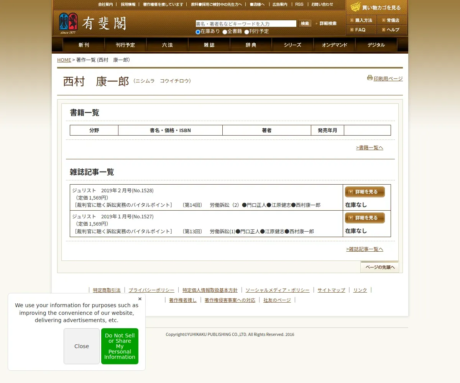
Task: Click the 検索 search button
Action: (305, 24)
